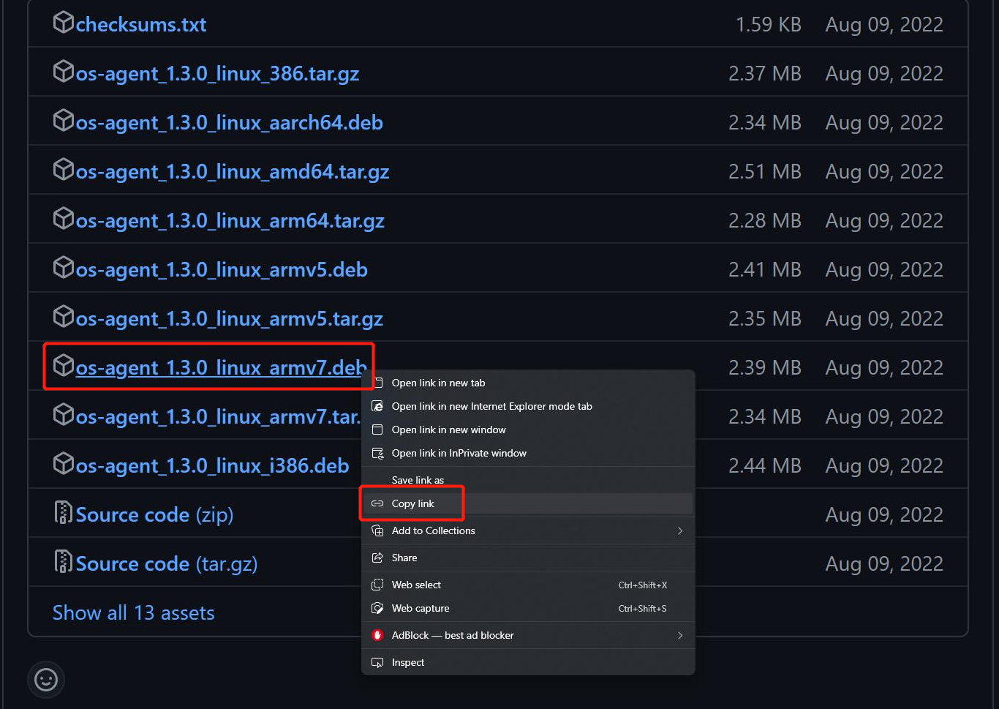This screenshot has width=999, height=709.
Task: Click the Add to Collections icon
Action: (377, 530)
